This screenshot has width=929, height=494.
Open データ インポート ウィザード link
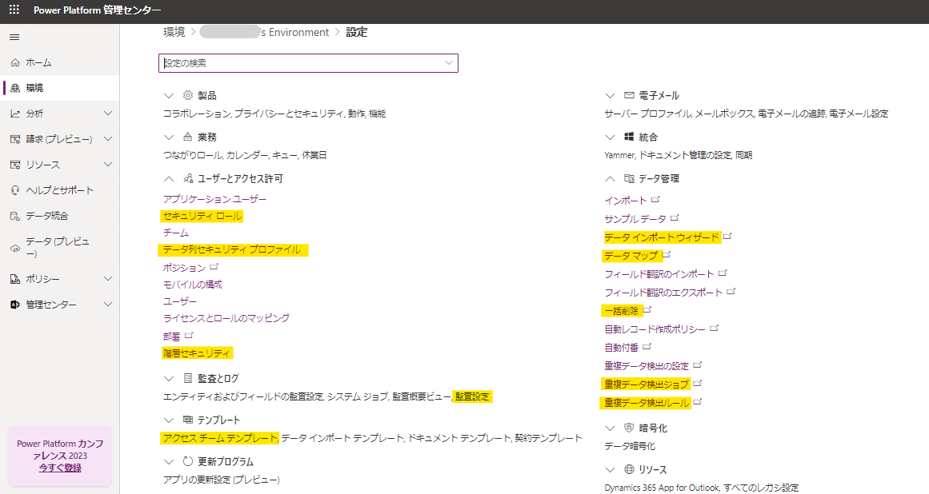[662, 237]
